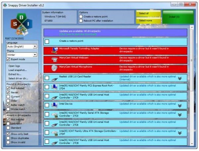199x151 pixels.
Task: Open the Theme dropdown showing Winter
Action: click(x=22, y=55)
